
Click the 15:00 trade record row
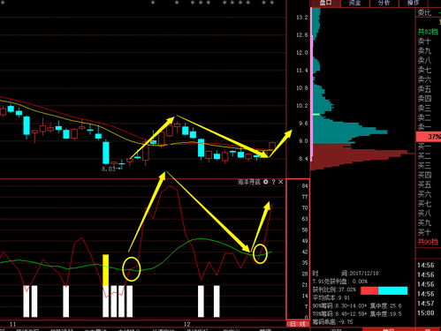(426, 312)
